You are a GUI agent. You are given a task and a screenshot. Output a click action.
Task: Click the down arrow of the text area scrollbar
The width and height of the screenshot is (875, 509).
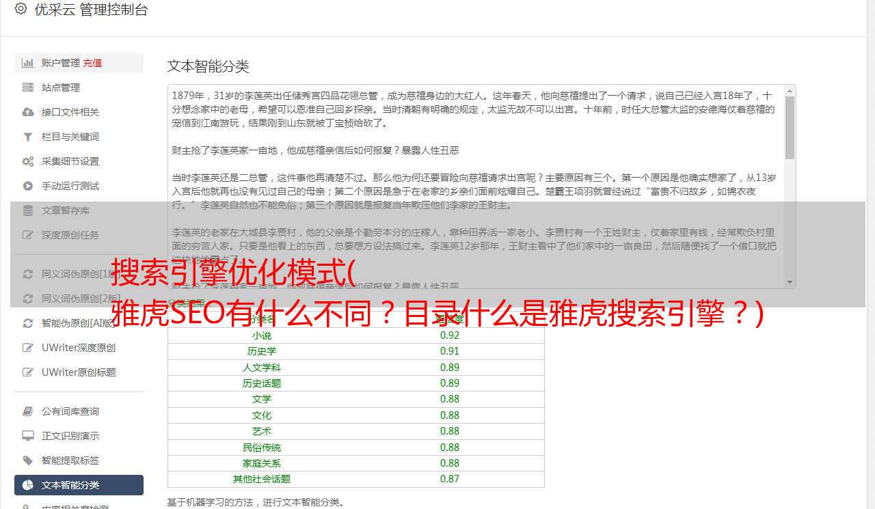(790, 282)
